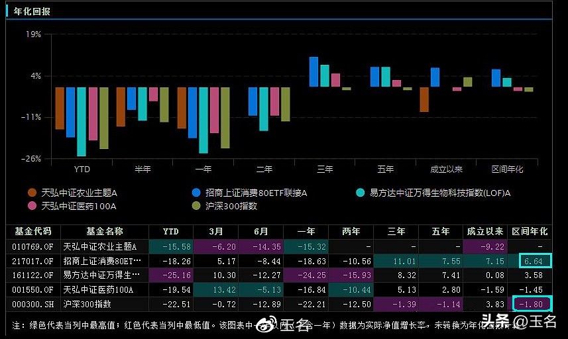This screenshot has height=339, width=568.
Task: Open the 沪深300指数 table row name
Action: [87, 305]
